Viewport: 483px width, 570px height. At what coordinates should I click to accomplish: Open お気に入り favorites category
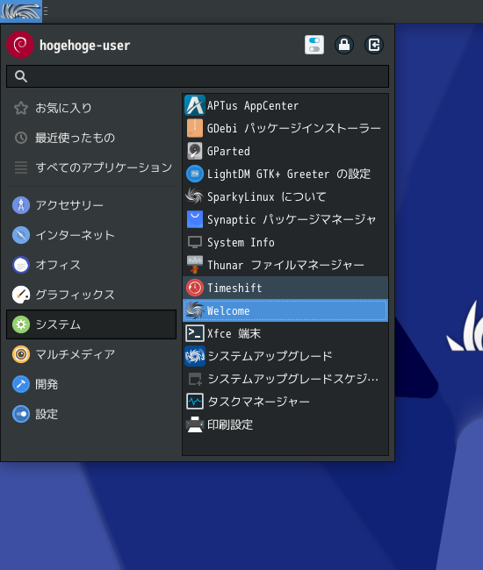tap(91, 108)
